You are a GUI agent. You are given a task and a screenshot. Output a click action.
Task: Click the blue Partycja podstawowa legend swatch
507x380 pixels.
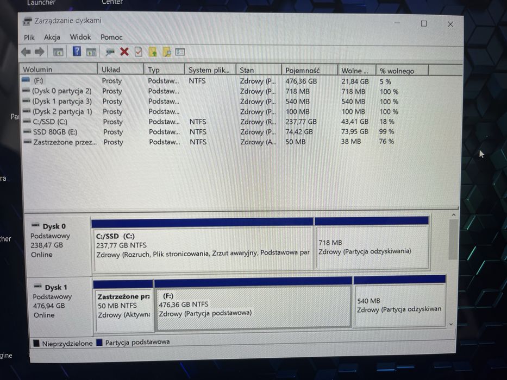99,342
